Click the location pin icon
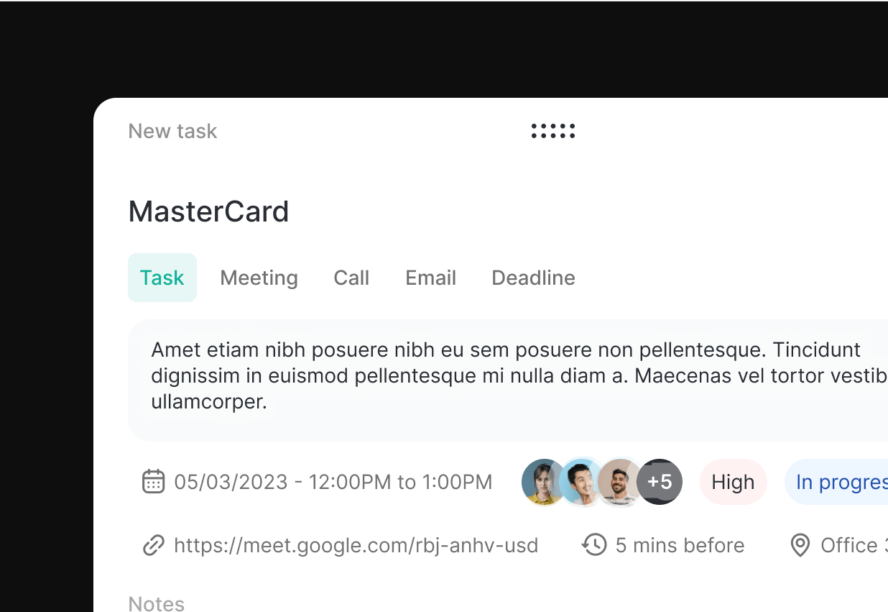The image size is (888, 612). 800,545
